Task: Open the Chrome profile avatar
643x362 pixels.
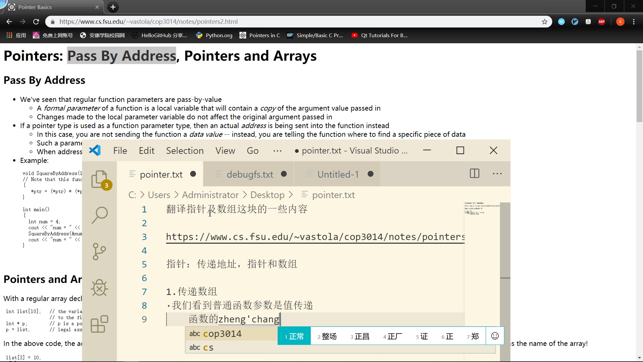Action: click(620, 22)
